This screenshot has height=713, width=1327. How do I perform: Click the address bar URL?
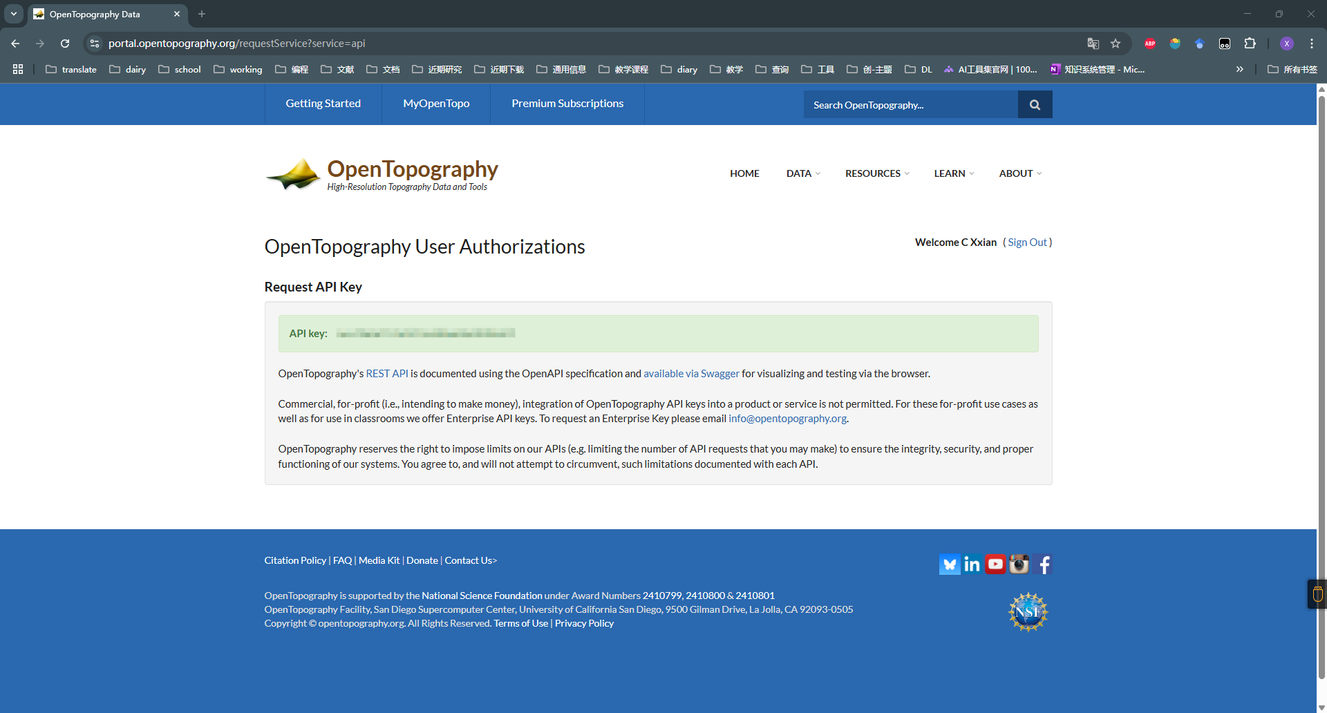tap(236, 44)
